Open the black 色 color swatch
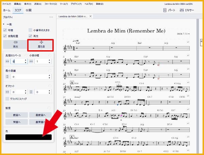Image resolution: width=204 pixels, height=155 pixels. point(29,137)
